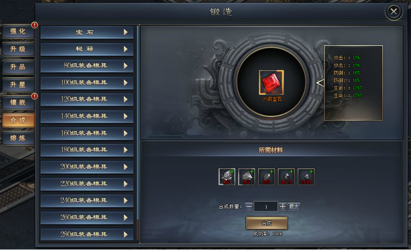The image size is (411, 250).
Task: Switch to the 升级 tab
Action: click(x=18, y=49)
